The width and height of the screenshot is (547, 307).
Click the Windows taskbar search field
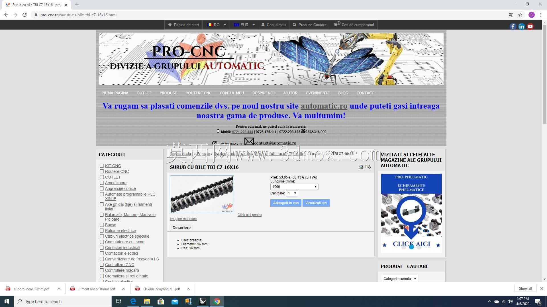(x=63, y=301)
